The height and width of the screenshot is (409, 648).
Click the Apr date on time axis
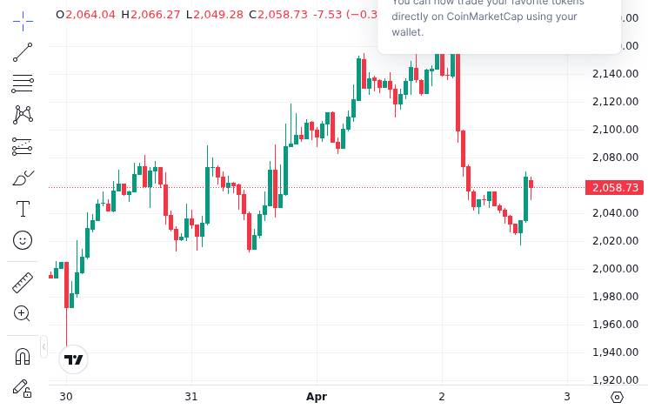(317, 397)
